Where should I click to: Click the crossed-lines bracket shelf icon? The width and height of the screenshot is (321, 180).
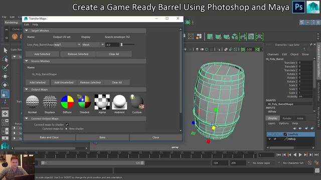point(259,36)
